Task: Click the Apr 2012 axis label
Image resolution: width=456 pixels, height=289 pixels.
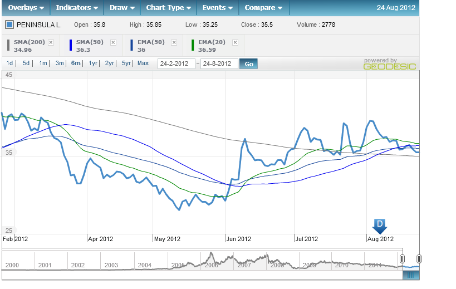Action: point(101,239)
